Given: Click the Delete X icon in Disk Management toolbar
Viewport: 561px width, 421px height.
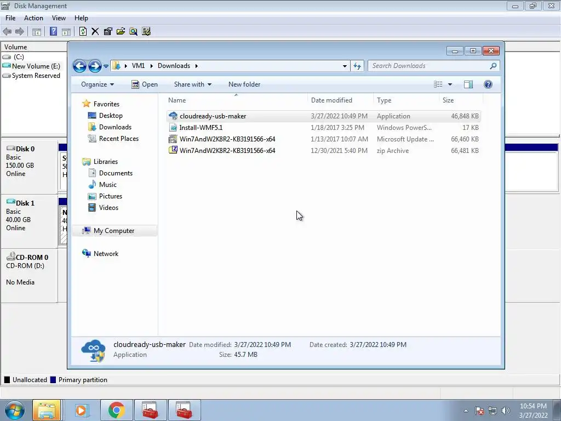Looking at the screenshot, I should (x=95, y=31).
